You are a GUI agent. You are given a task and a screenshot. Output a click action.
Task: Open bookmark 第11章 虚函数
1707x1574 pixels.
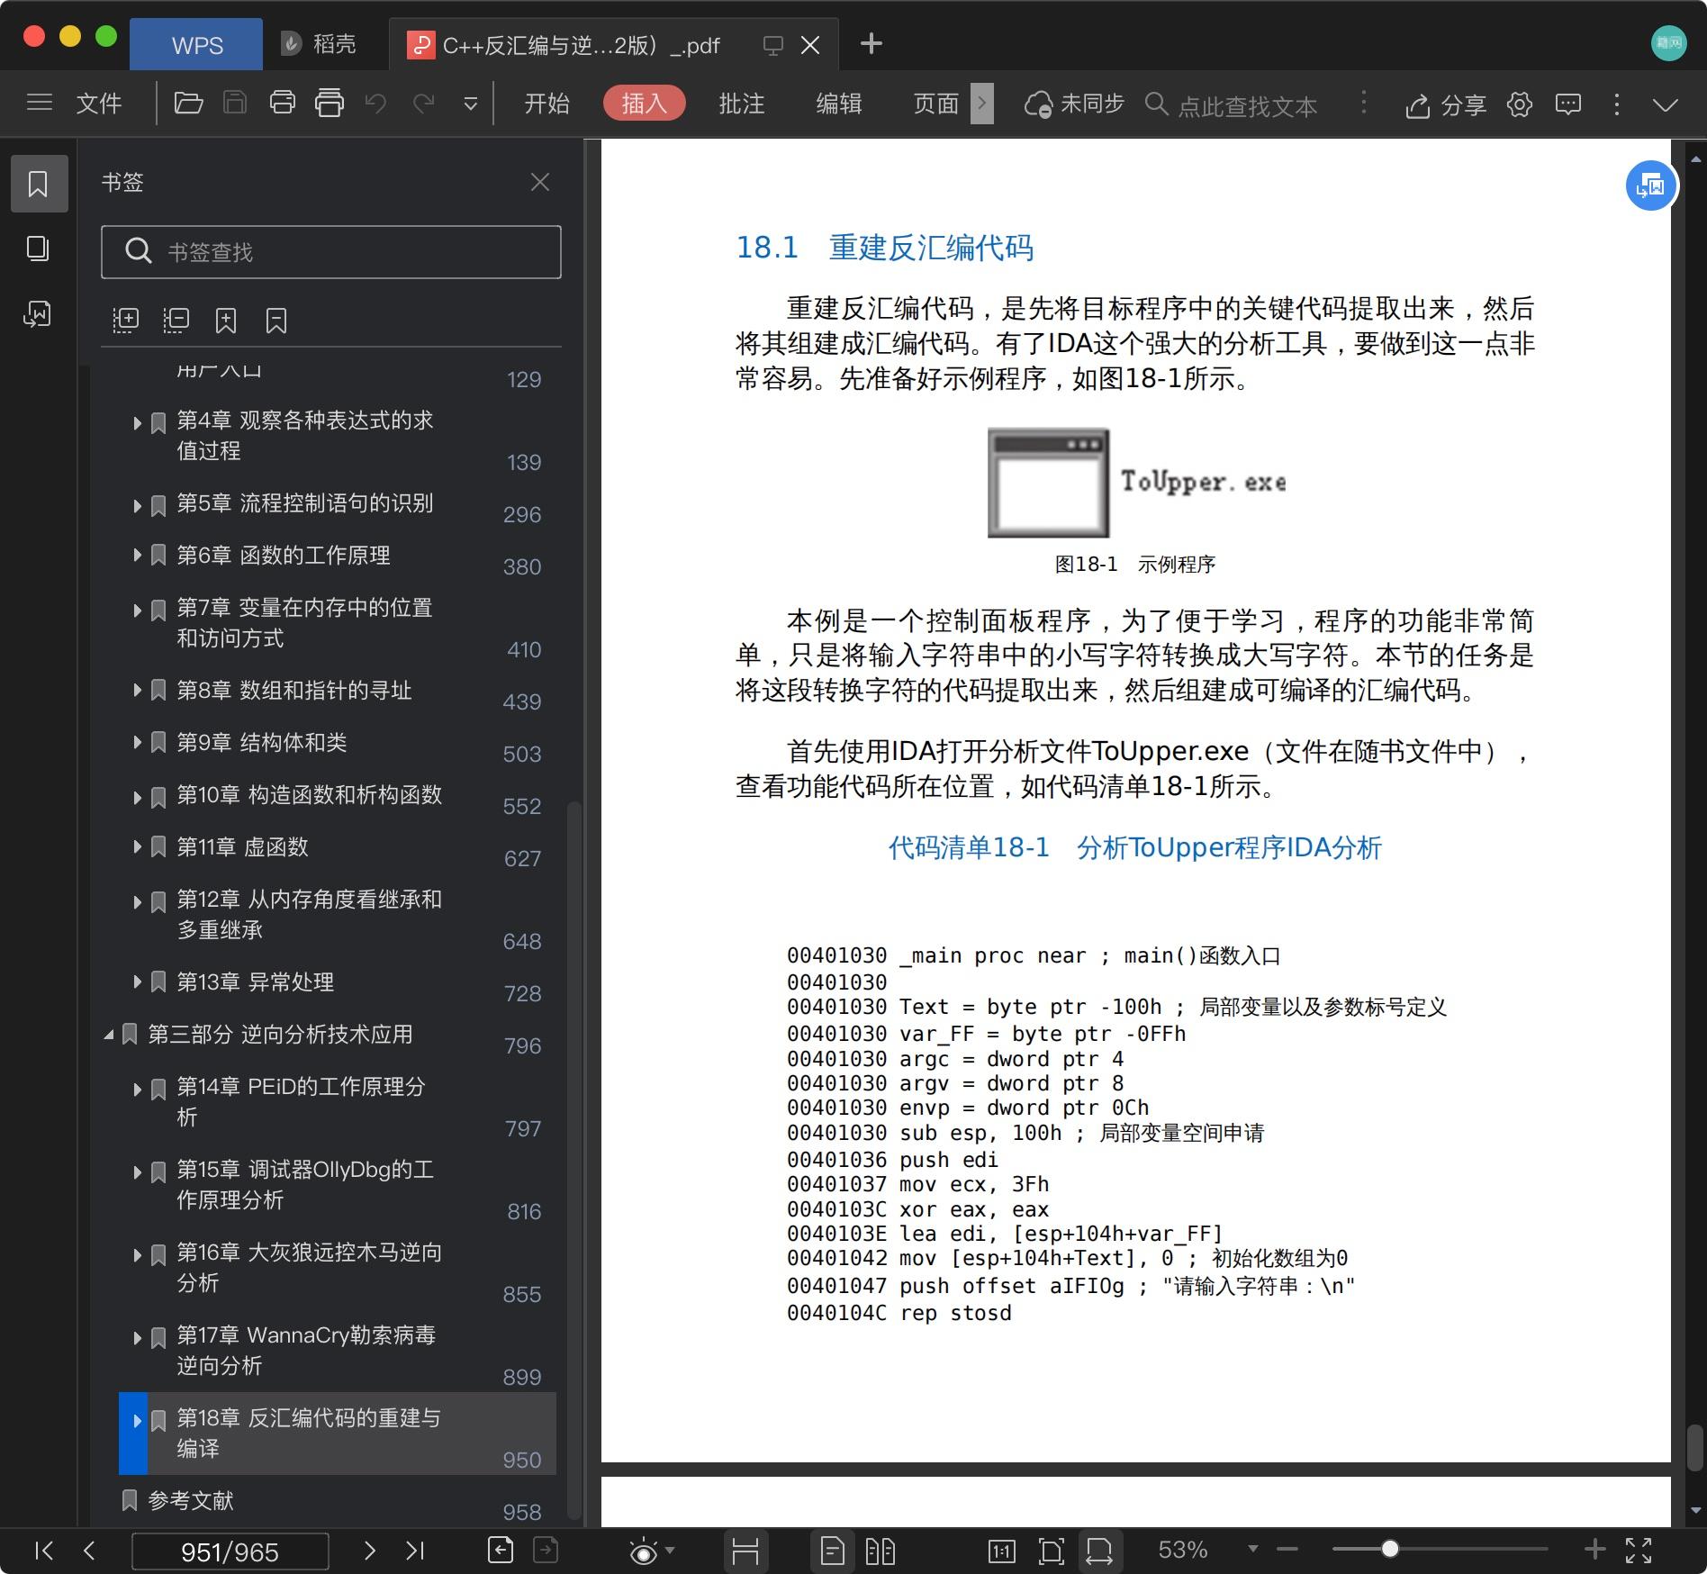coord(242,846)
